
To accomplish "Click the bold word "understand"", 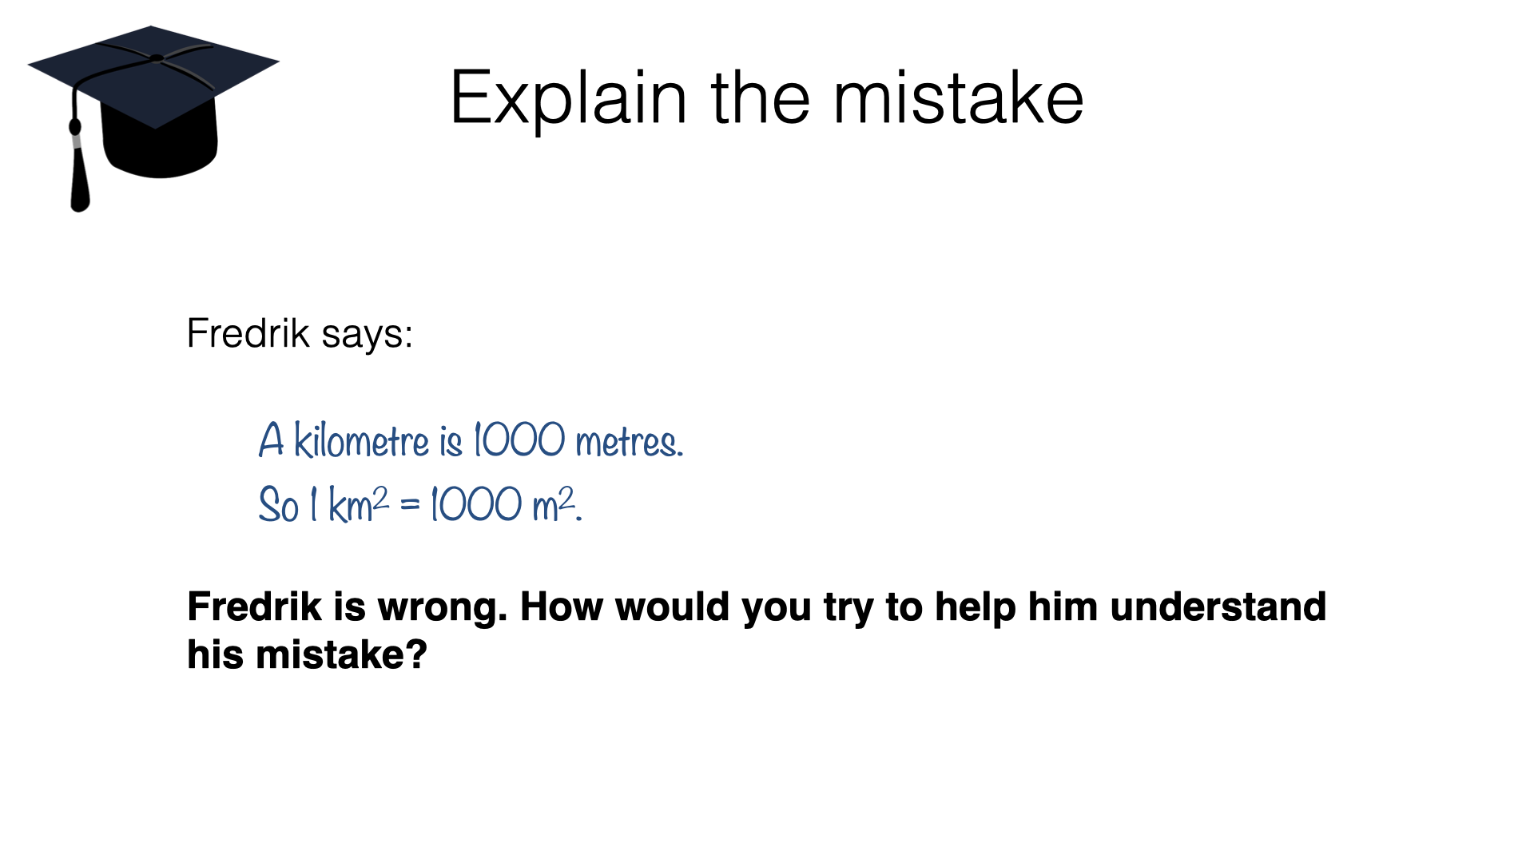I will point(1218,606).
